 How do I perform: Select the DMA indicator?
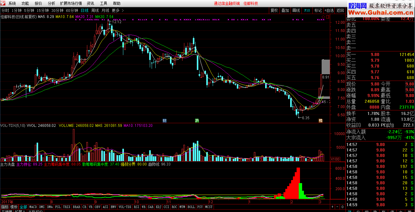coord(50,207)
